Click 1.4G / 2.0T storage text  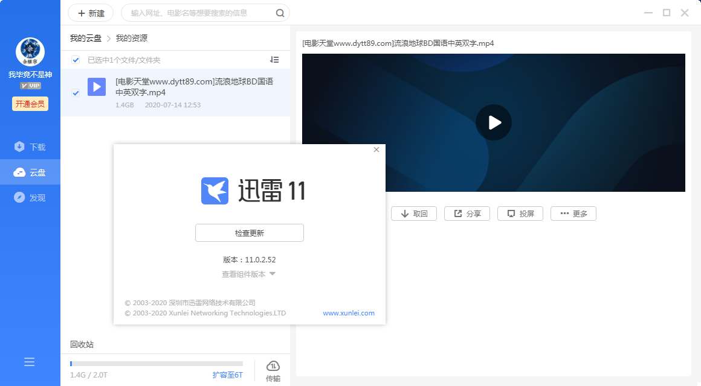(89, 375)
